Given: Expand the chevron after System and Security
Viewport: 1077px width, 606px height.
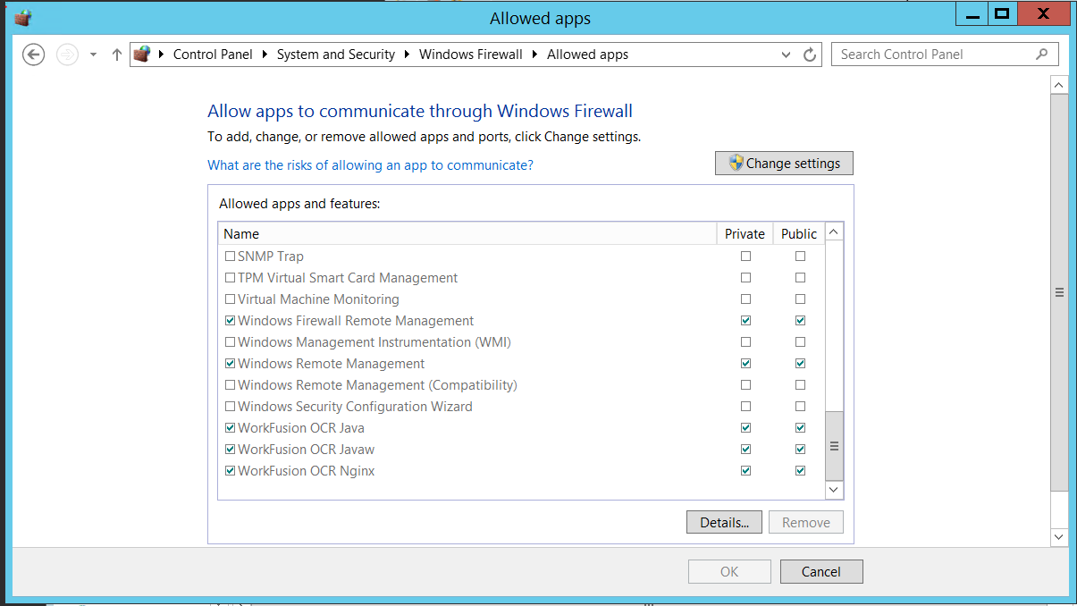Looking at the screenshot, I should point(408,55).
